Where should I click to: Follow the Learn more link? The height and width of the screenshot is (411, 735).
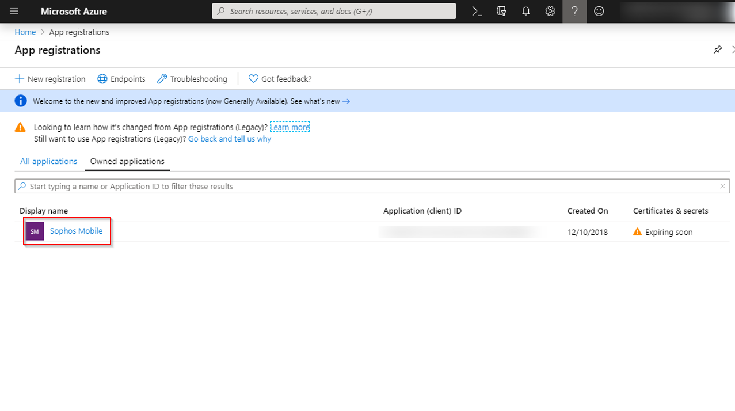(x=290, y=127)
